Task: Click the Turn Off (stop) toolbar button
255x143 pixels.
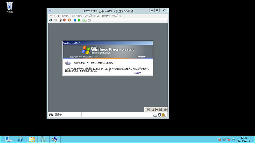Action: click(x=60, y=20)
